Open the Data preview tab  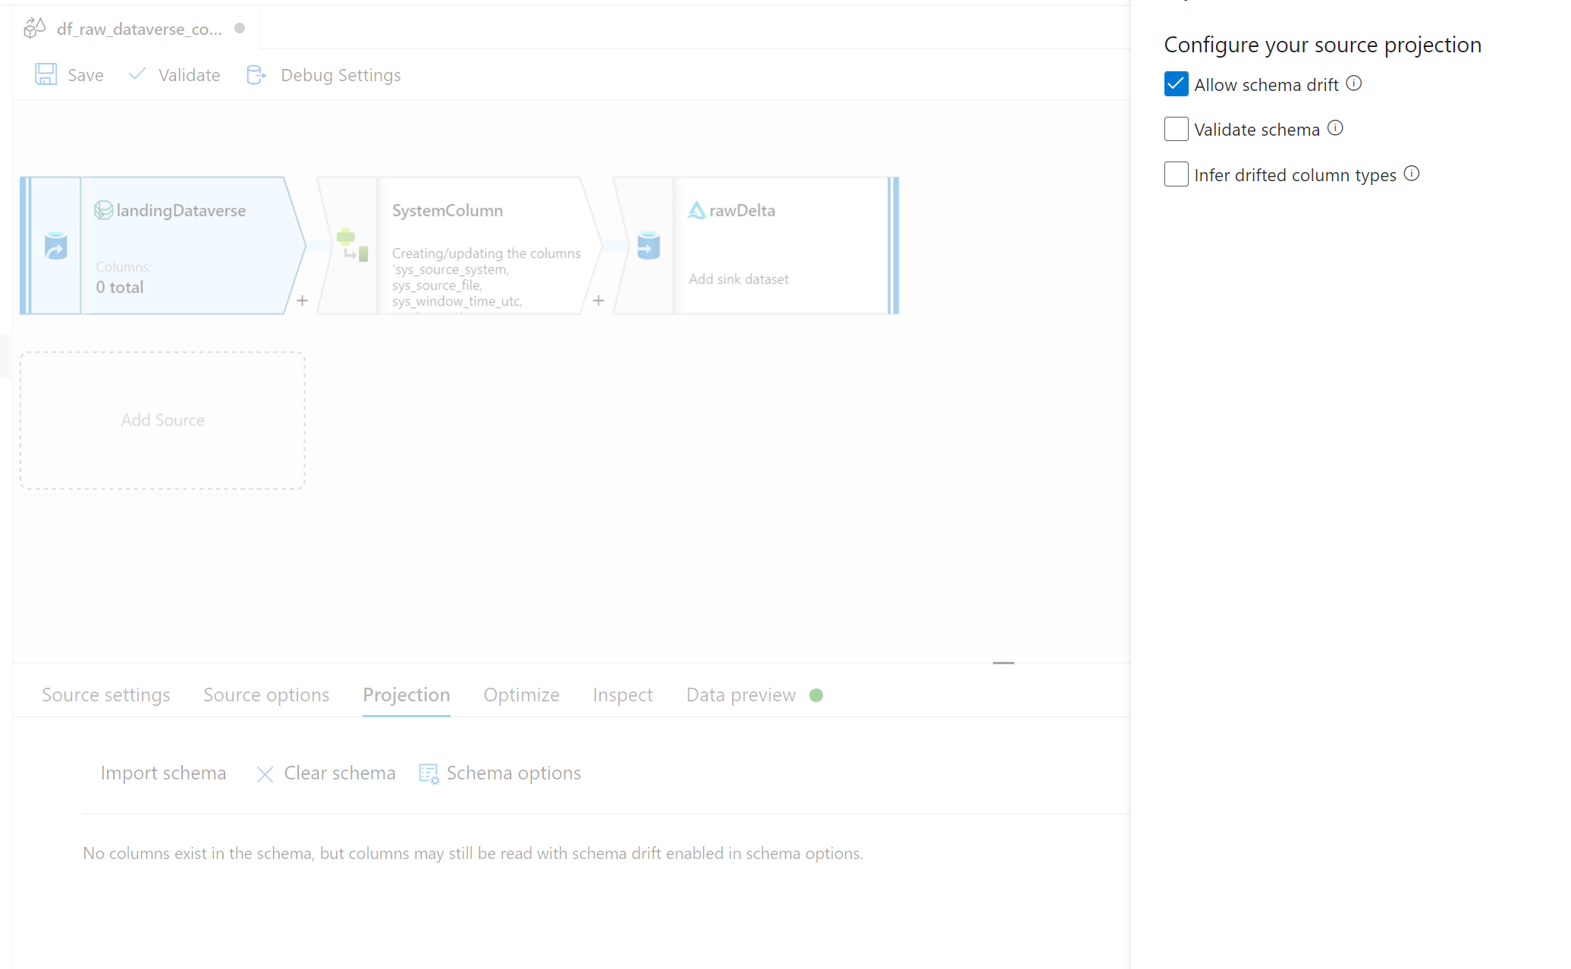pos(740,695)
